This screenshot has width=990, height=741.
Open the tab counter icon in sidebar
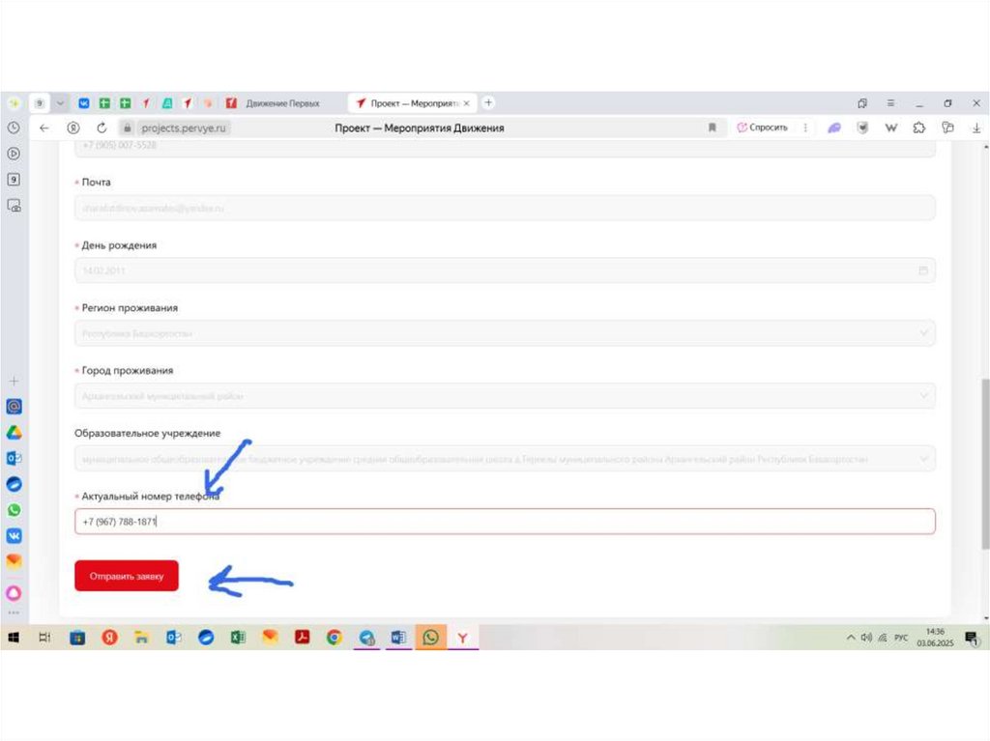click(x=14, y=180)
